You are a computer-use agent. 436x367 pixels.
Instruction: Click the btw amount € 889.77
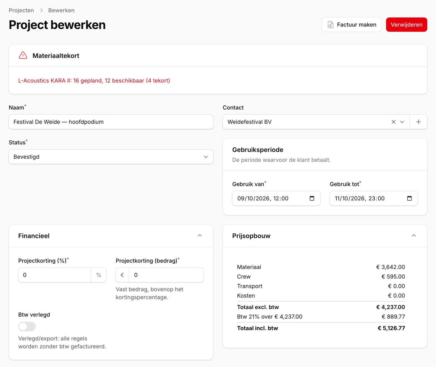(393, 317)
